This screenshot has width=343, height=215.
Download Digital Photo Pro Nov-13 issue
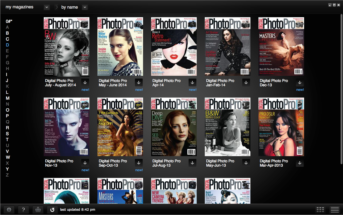pyautogui.click(x=85, y=163)
